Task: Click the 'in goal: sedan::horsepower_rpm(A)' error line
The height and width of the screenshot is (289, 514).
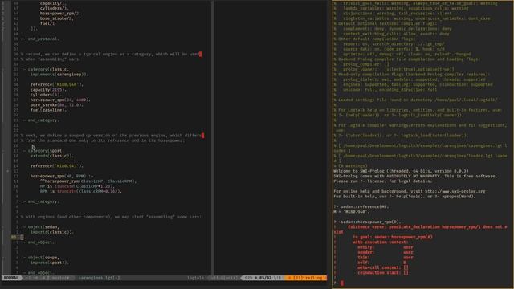Action: pos(393,237)
